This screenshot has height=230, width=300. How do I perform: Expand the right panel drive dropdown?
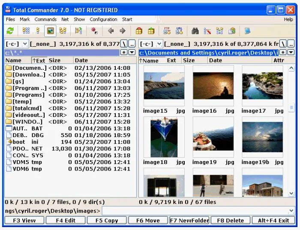pos(159,44)
